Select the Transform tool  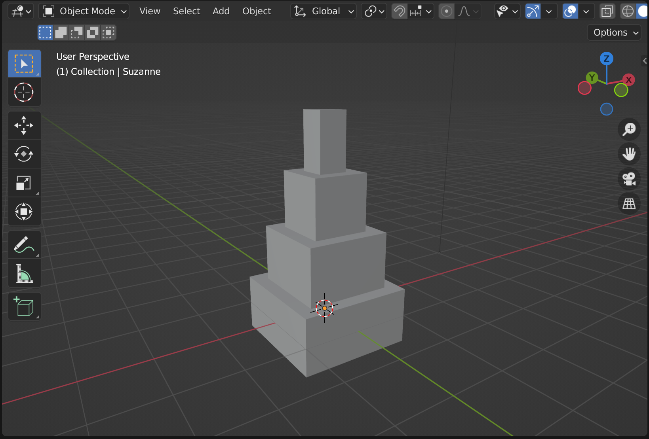pos(24,212)
